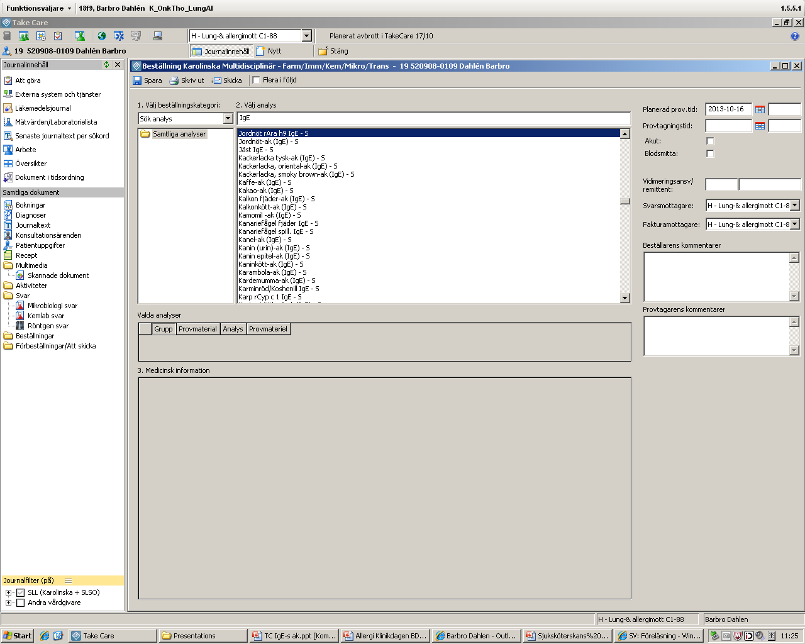Click the globe toolbar icon
Screen dimensions: 805x644
101,36
